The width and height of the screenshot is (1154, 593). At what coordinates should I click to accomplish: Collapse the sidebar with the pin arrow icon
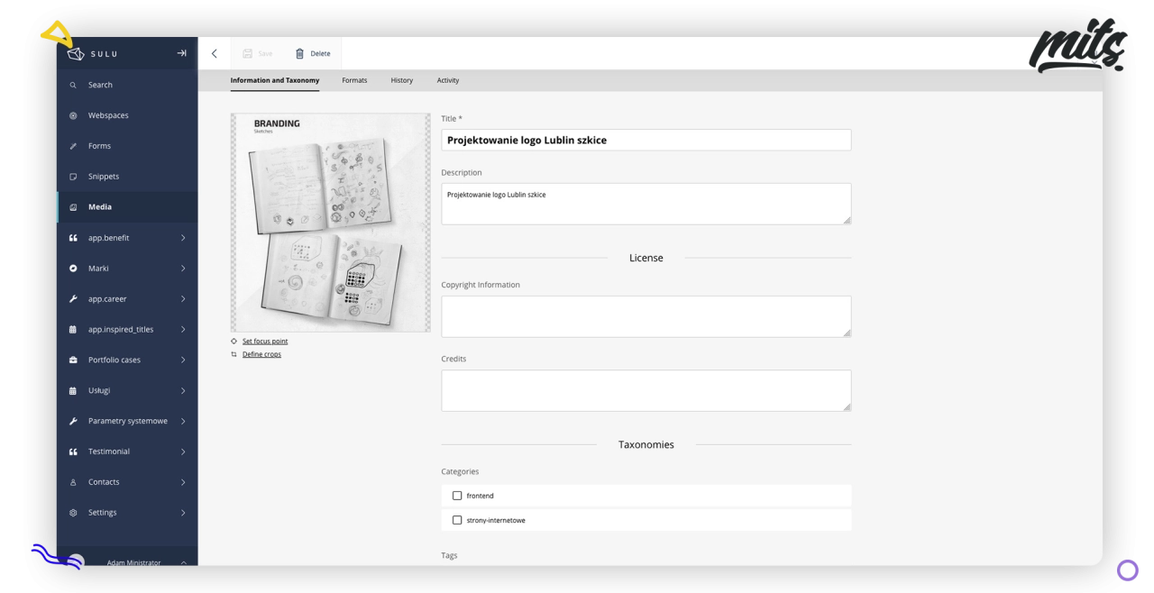pos(181,53)
